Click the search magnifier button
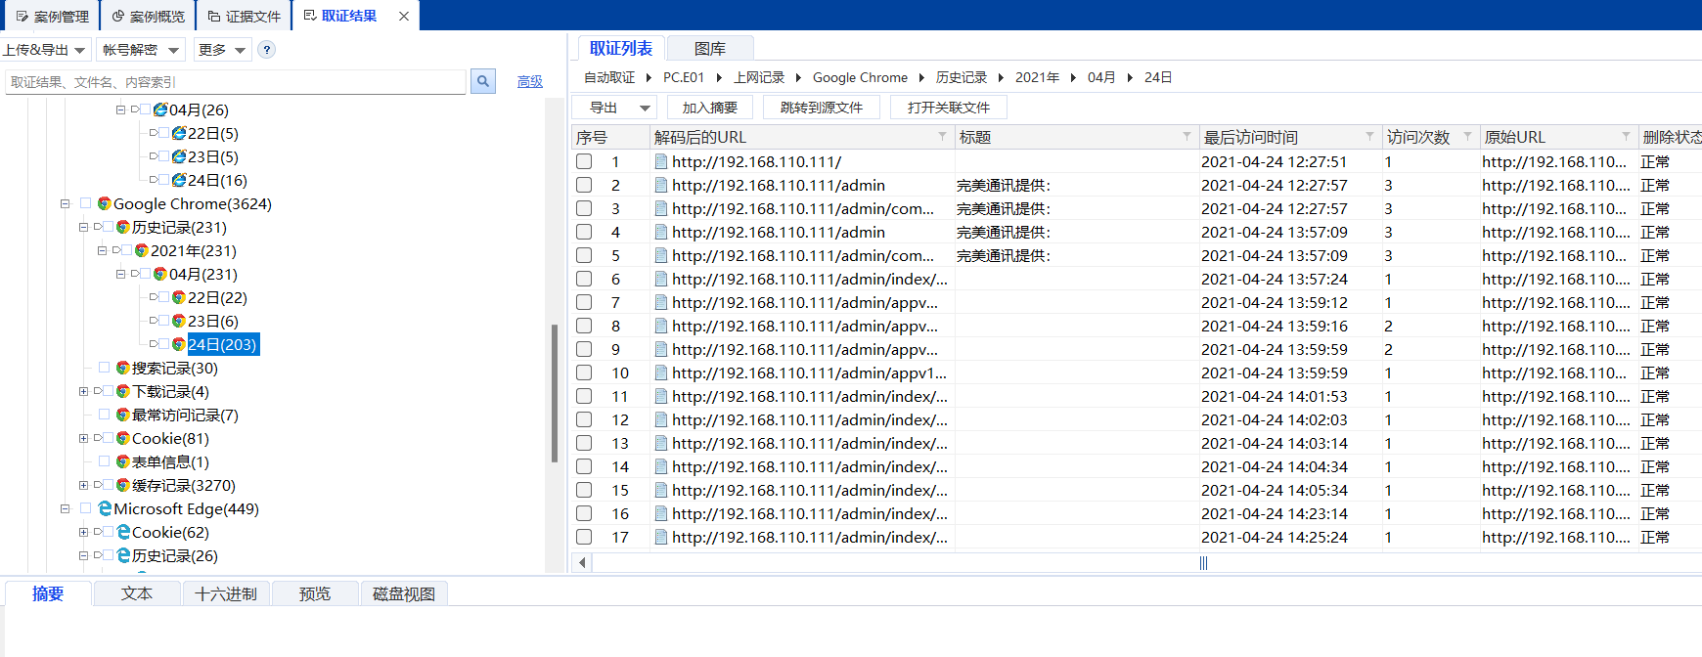The width and height of the screenshot is (1702, 657). coord(482,81)
